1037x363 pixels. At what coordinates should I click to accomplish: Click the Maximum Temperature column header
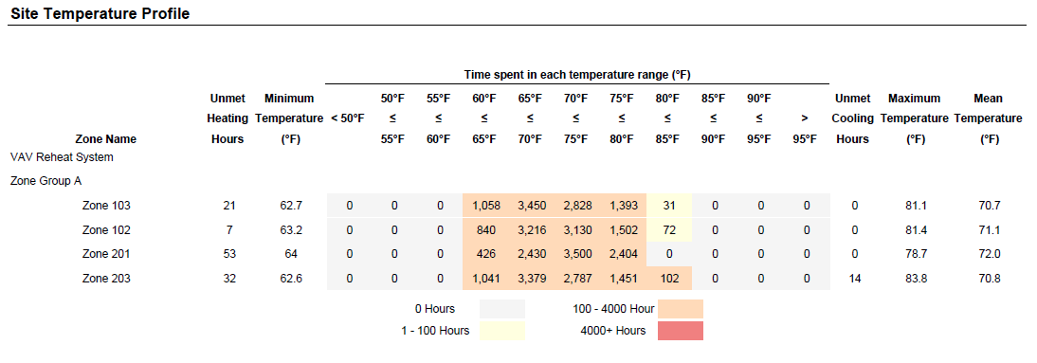[x=915, y=119]
